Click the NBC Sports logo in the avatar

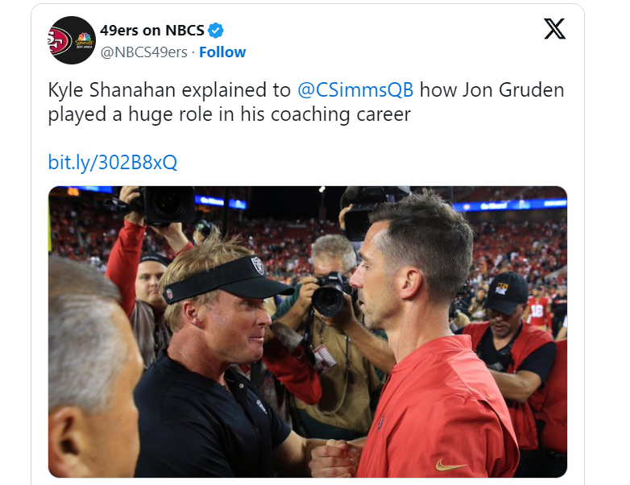click(84, 39)
